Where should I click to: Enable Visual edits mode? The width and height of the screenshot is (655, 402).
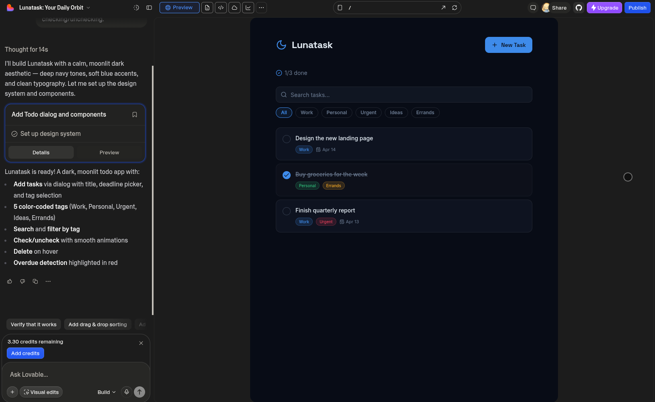pos(41,392)
